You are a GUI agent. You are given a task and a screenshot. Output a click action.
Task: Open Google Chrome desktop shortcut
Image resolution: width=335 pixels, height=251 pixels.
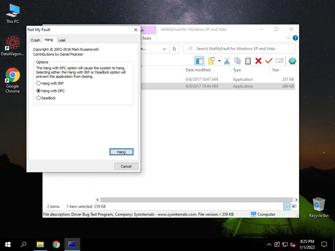13,80
